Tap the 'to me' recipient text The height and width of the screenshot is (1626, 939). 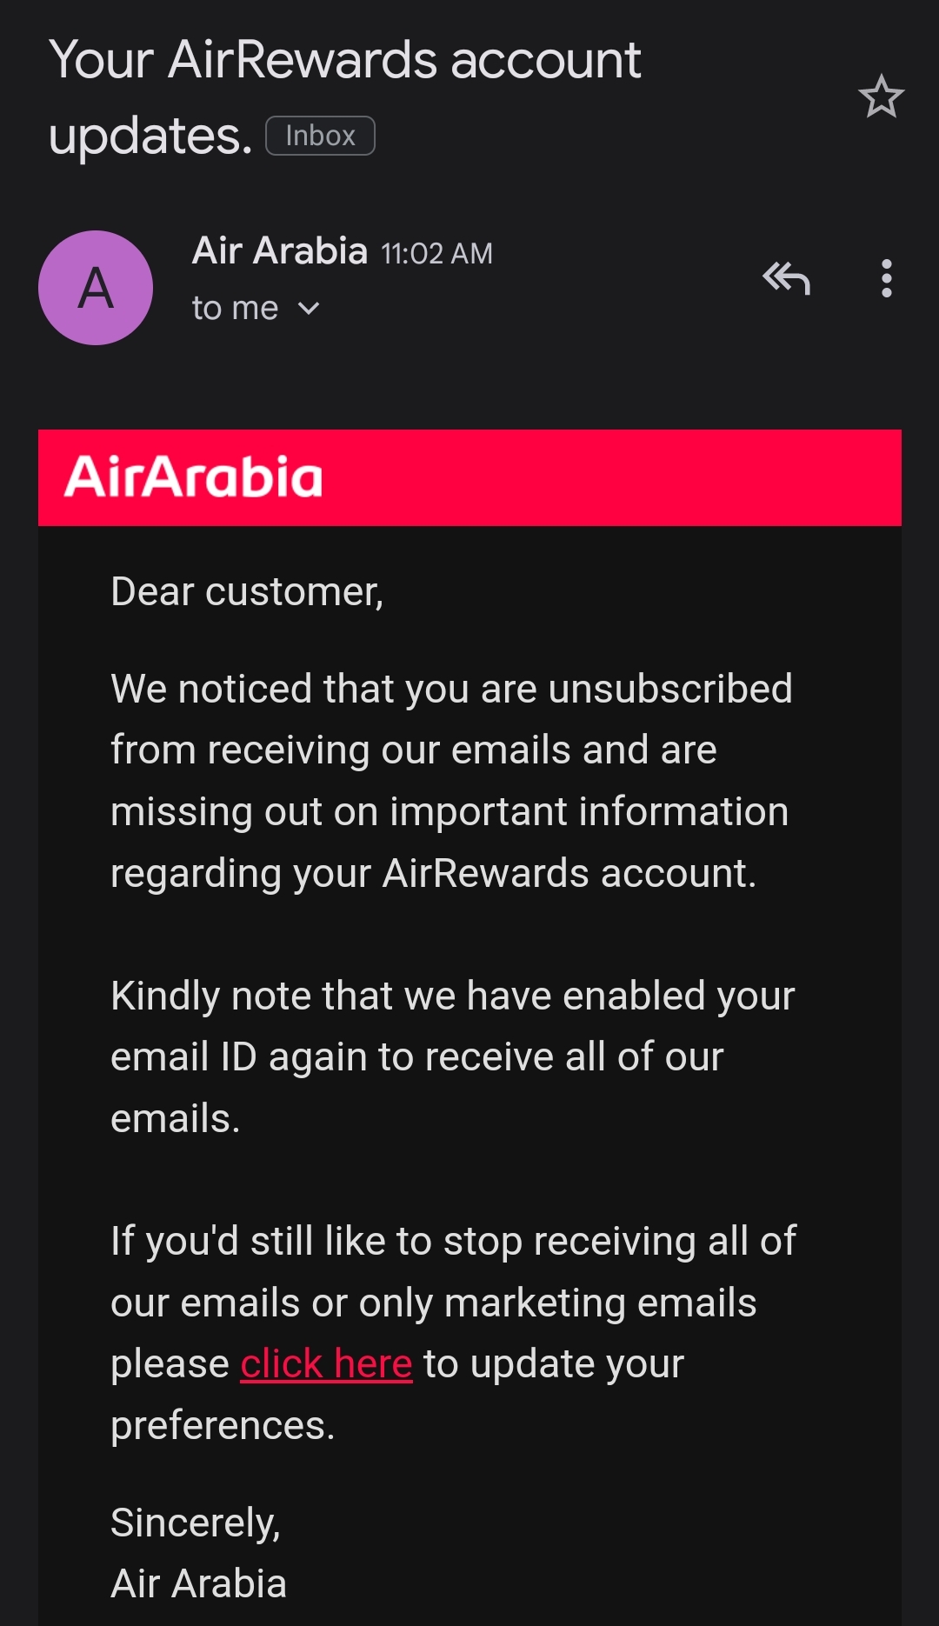[x=235, y=309]
